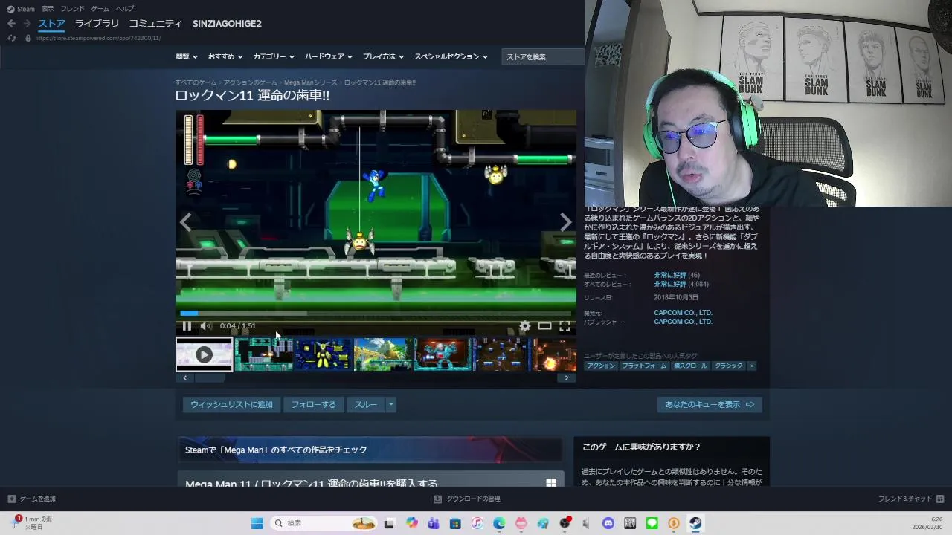Open recent reviews 非常に好評 (46) link
Viewport: 952px width, 535px height.
point(676,275)
